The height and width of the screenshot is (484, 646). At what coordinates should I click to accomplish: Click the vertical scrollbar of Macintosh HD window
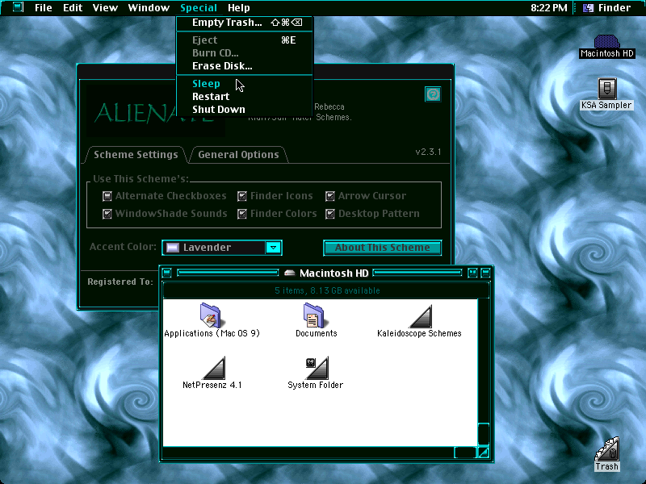click(x=484, y=372)
